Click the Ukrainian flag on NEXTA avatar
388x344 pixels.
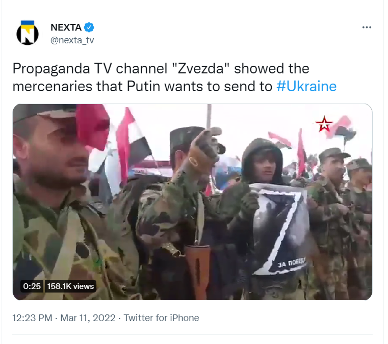[x=28, y=23]
